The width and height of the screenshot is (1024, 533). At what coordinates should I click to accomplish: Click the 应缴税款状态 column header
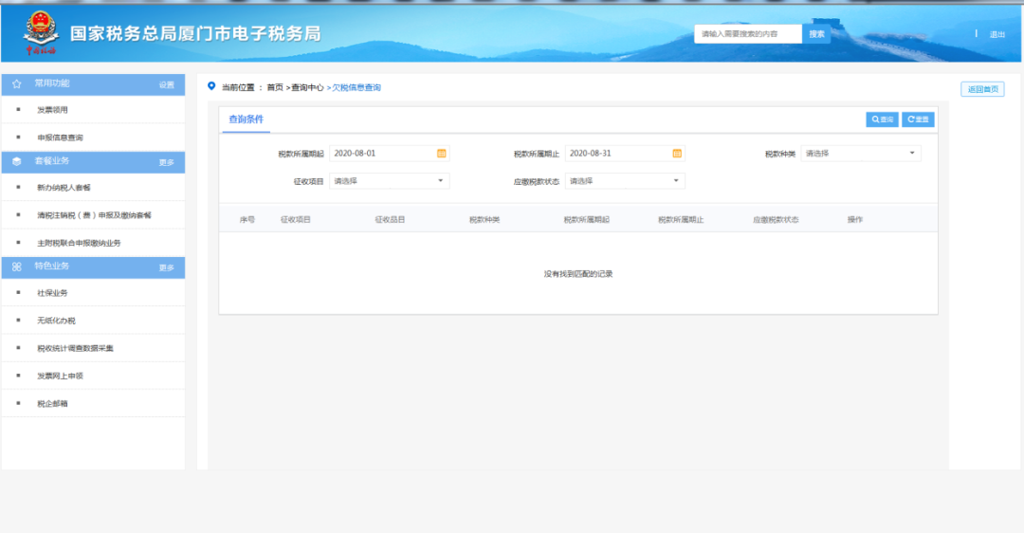pyautogui.click(x=776, y=220)
